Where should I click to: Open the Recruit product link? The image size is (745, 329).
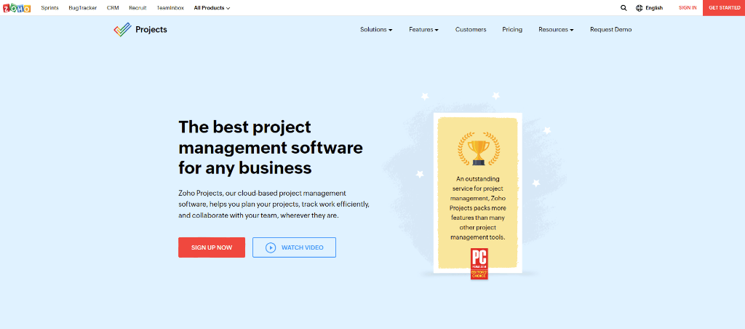point(138,8)
